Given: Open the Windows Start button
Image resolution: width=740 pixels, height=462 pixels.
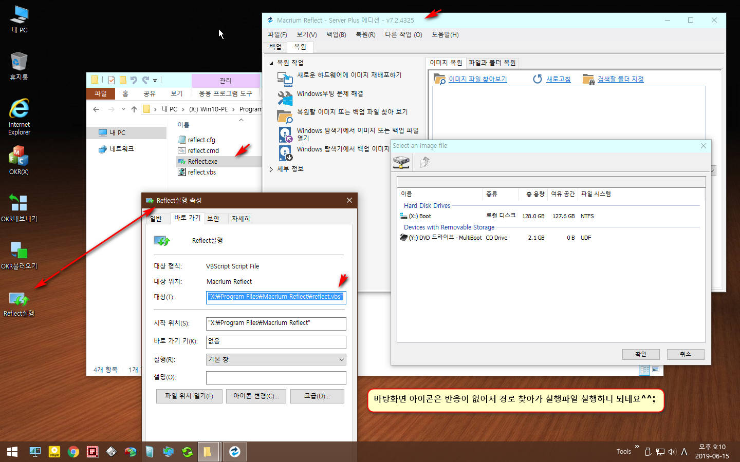Looking at the screenshot, I should click(x=12, y=452).
